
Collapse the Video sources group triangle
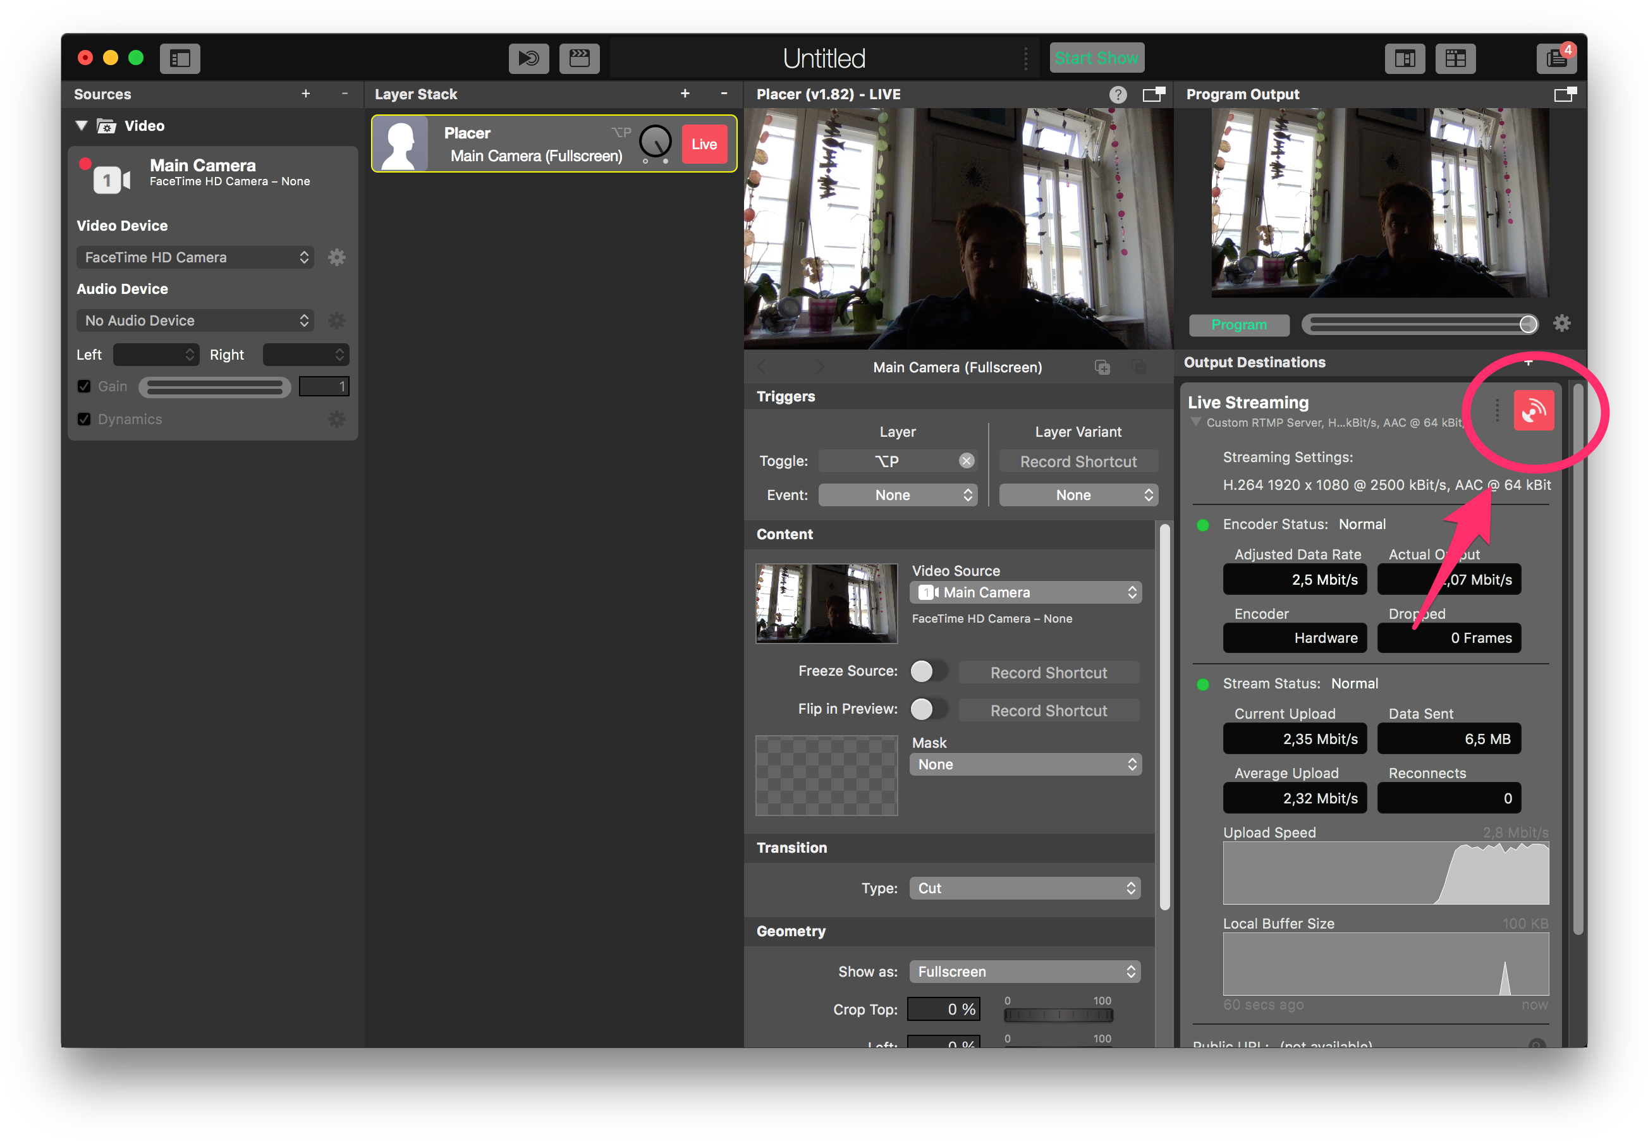tap(82, 126)
